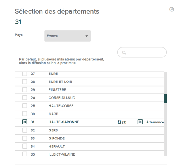Close the department selection dialog
This screenshot has width=178, height=165.
coord(171,9)
